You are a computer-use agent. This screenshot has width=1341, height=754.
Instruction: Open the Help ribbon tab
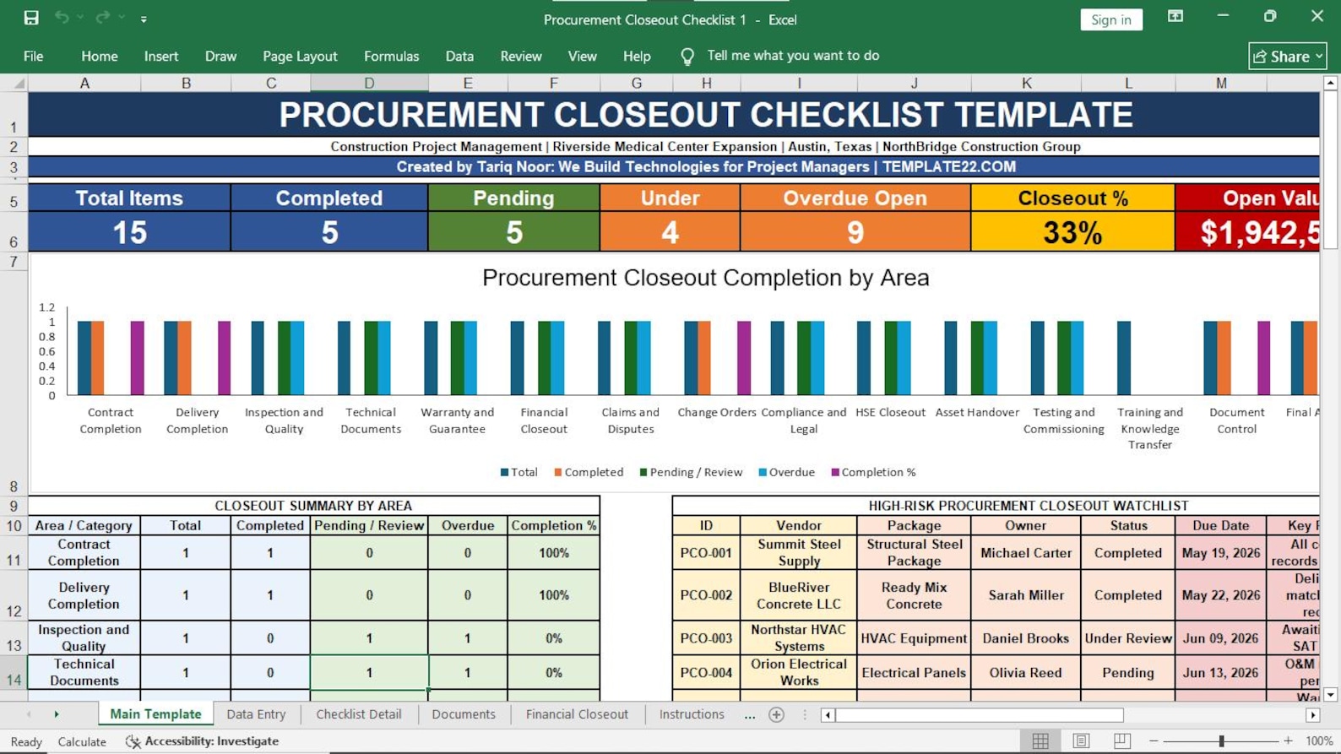637,56
